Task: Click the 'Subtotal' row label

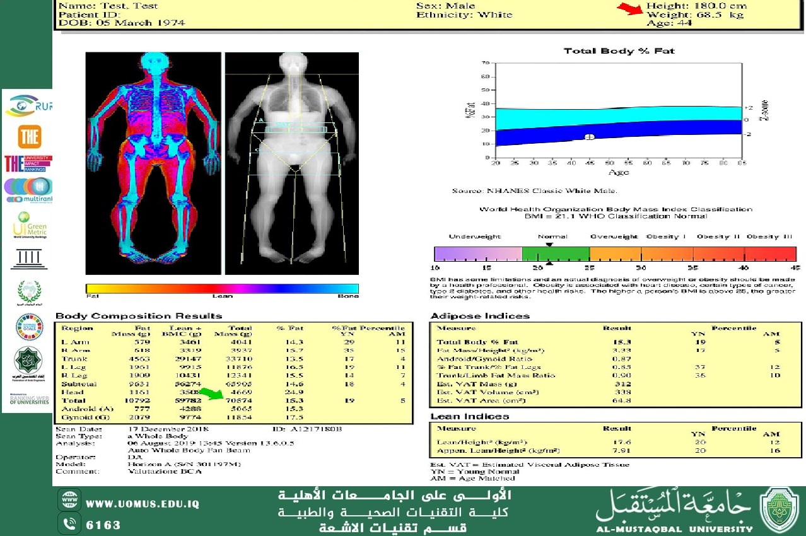Action: (79, 383)
